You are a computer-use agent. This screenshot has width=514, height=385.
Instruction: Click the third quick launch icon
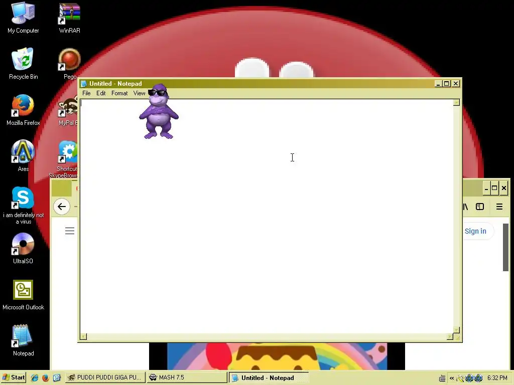click(57, 378)
